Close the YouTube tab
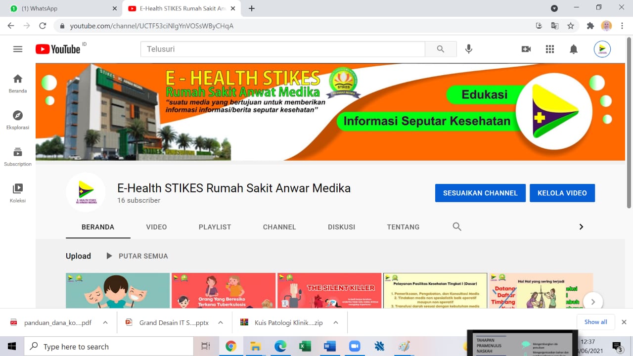 coord(233,8)
